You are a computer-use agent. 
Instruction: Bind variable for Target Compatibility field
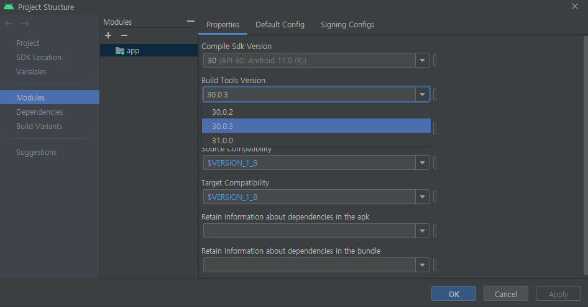[434, 197]
